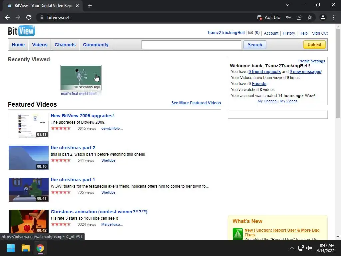This screenshot has width=341, height=256.
Task: Open the messages envelope icon
Action: click(251, 33)
